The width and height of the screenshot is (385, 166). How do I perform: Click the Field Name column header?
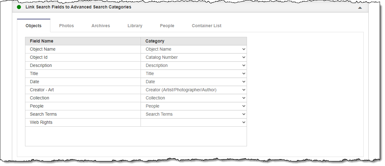42,41
